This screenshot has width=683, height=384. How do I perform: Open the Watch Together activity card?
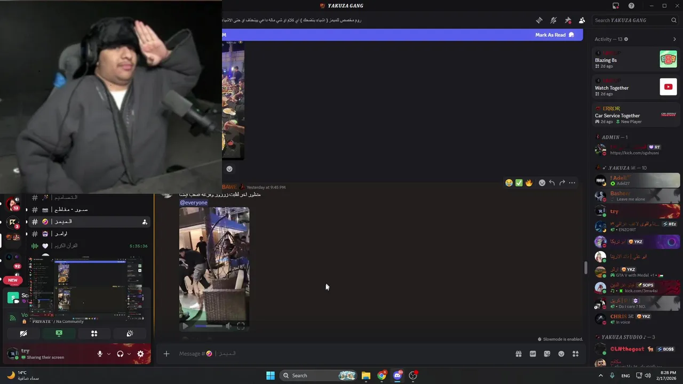[636, 86]
